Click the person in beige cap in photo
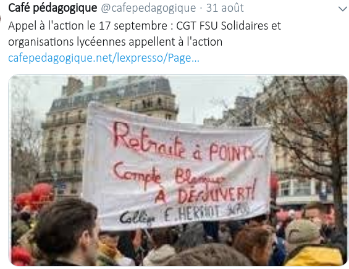The image size is (349, 269). (x=303, y=233)
